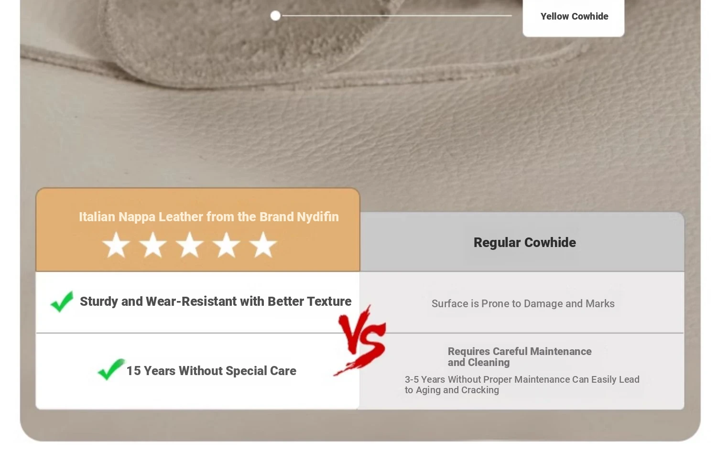Click the third white rating star

(190, 245)
